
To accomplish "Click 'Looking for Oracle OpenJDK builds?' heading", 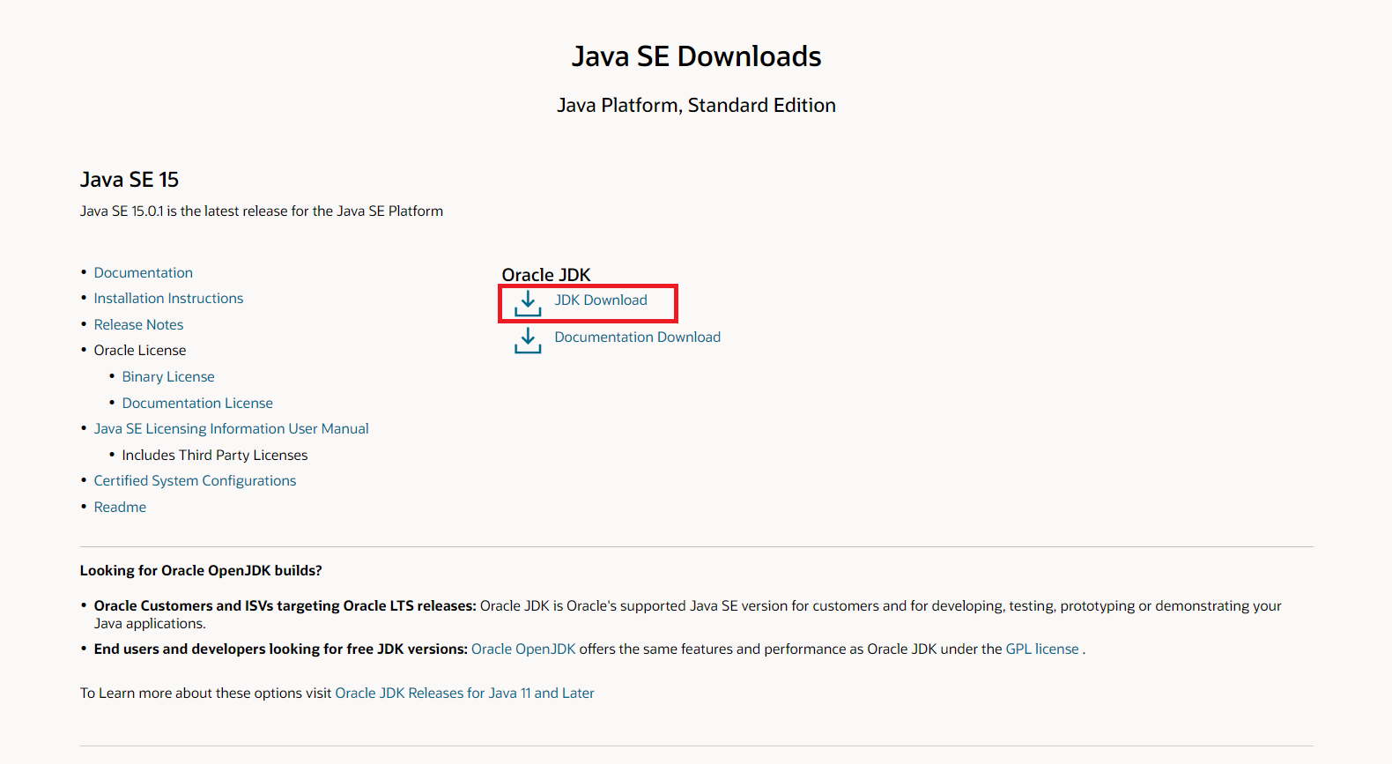I will 201,570.
